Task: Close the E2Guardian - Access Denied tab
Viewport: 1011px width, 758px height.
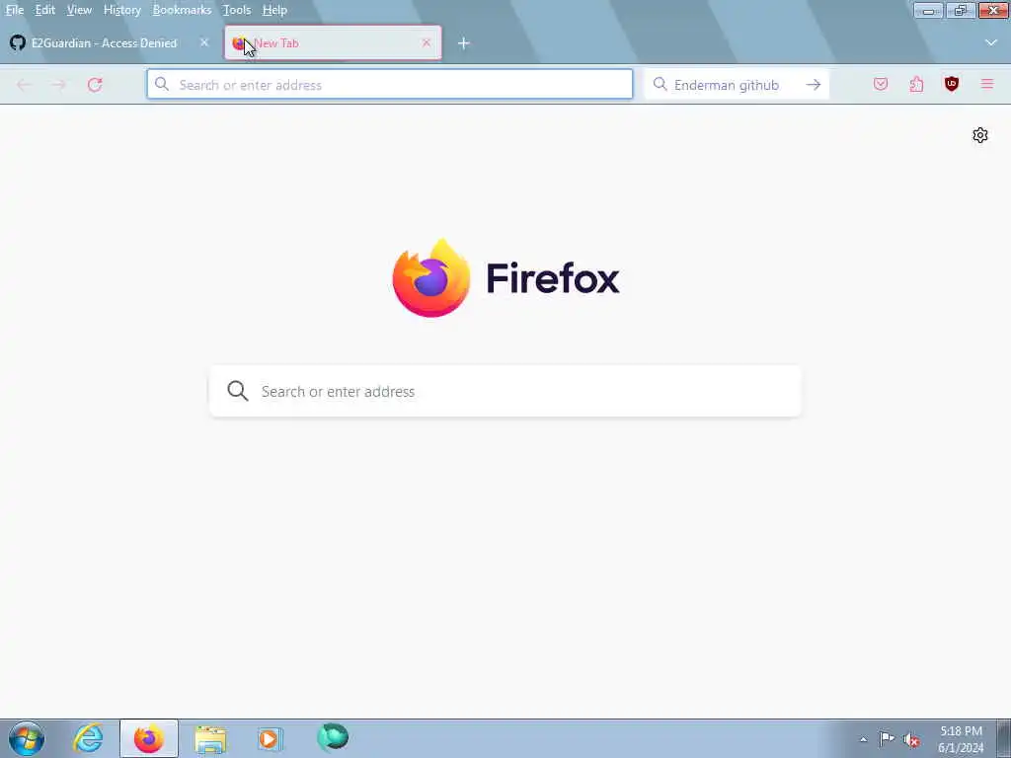Action: click(204, 42)
